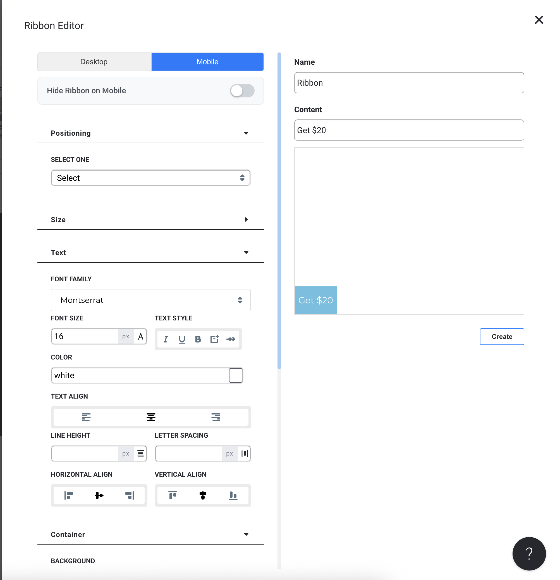Expand the Size section
The image size is (560, 580).
[x=150, y=220]
